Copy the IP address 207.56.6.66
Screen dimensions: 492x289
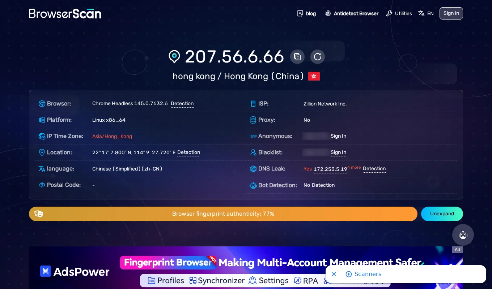coord(297,57)
